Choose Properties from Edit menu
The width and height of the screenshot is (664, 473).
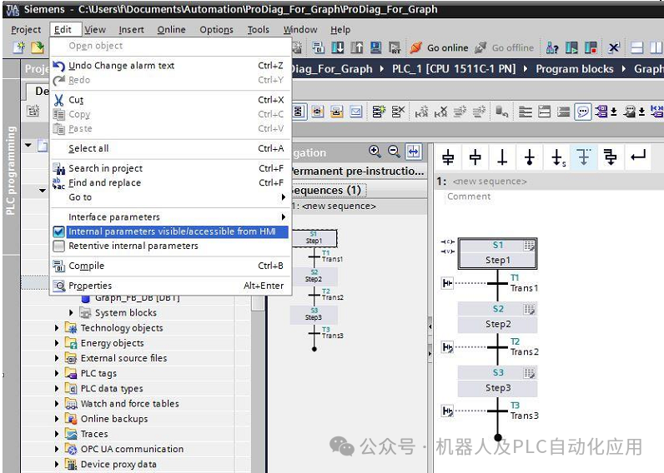pos(170,286)
